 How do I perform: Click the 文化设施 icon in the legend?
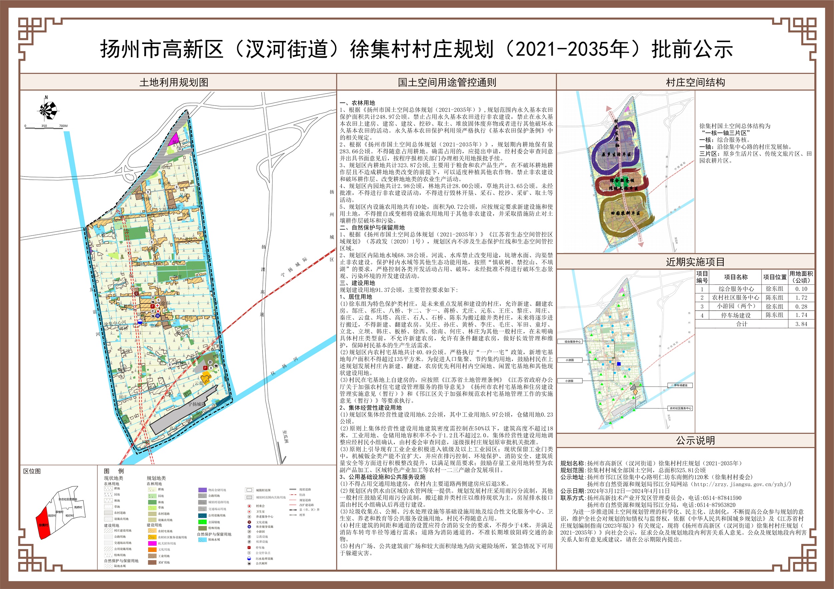249,522
